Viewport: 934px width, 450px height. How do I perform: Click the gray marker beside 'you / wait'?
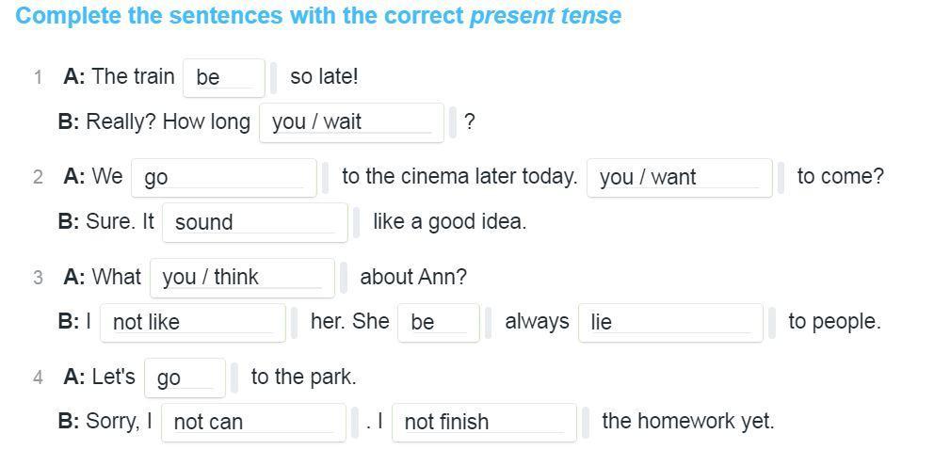coord(453,122)
